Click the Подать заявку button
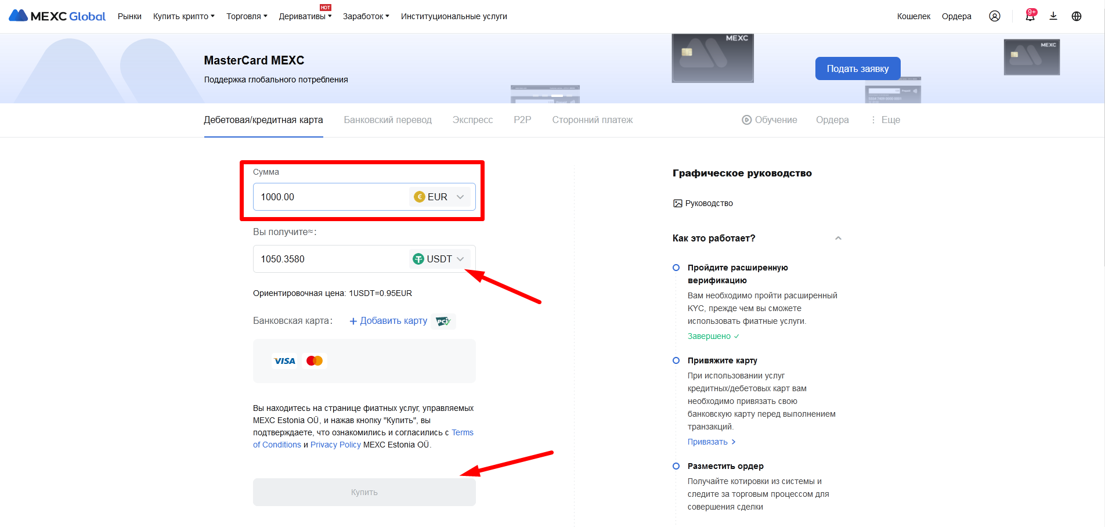Screen dimensions: 1105x527 pyautogui.click(x=858, y=68)
